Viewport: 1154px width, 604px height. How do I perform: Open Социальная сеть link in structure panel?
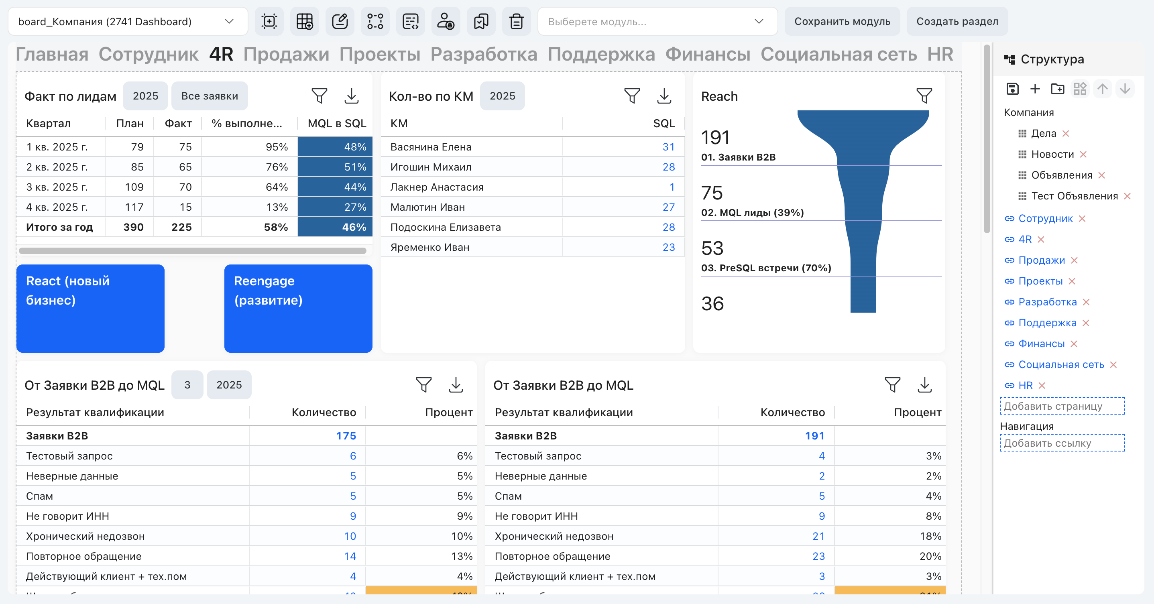coord(1061,365)
